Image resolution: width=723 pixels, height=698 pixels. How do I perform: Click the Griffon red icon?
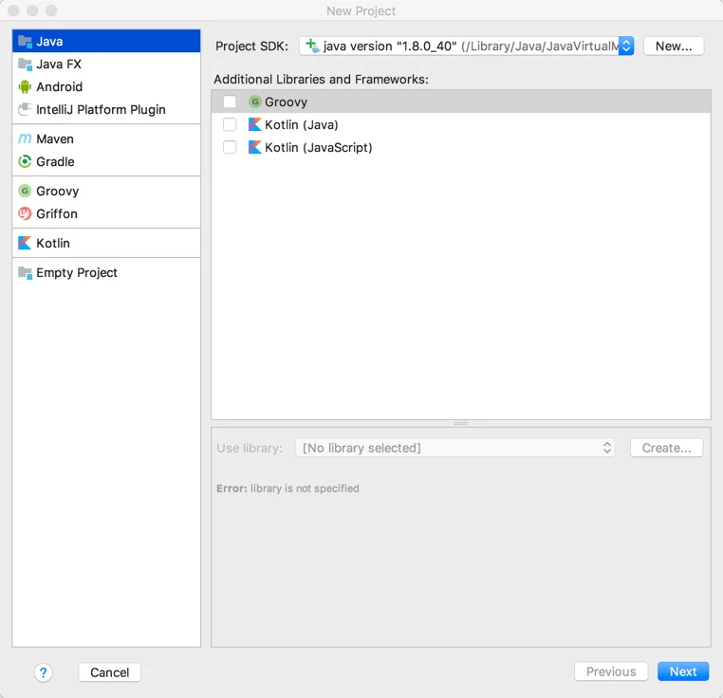click(x=25, y=213)
